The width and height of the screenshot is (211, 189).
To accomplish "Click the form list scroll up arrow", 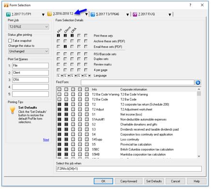I will (199, 89).
